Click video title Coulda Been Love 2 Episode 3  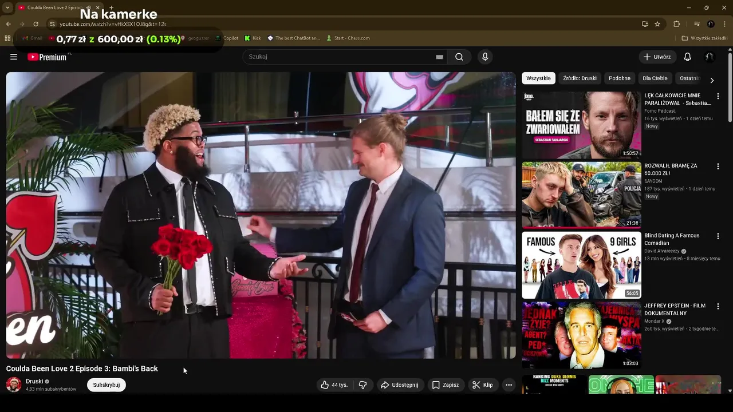click(82, 369)
